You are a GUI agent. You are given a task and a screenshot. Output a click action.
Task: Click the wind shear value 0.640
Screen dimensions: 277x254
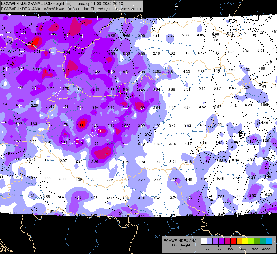[50, 106]
